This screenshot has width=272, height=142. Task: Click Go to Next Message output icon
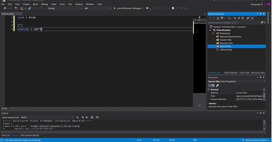tap(87, 117)
